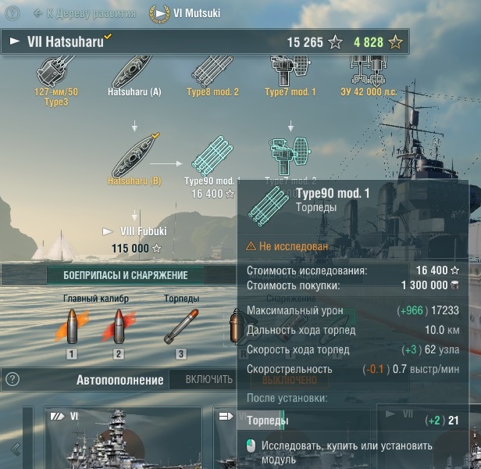Select main caliber shell slot 1
Screen dimensions: 481x469
pyautogui.click(x=72, y=333)
